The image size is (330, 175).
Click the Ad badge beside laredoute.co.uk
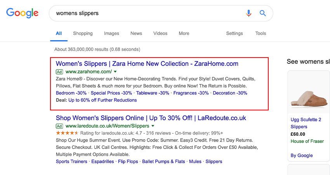click(x=59, y=126)
